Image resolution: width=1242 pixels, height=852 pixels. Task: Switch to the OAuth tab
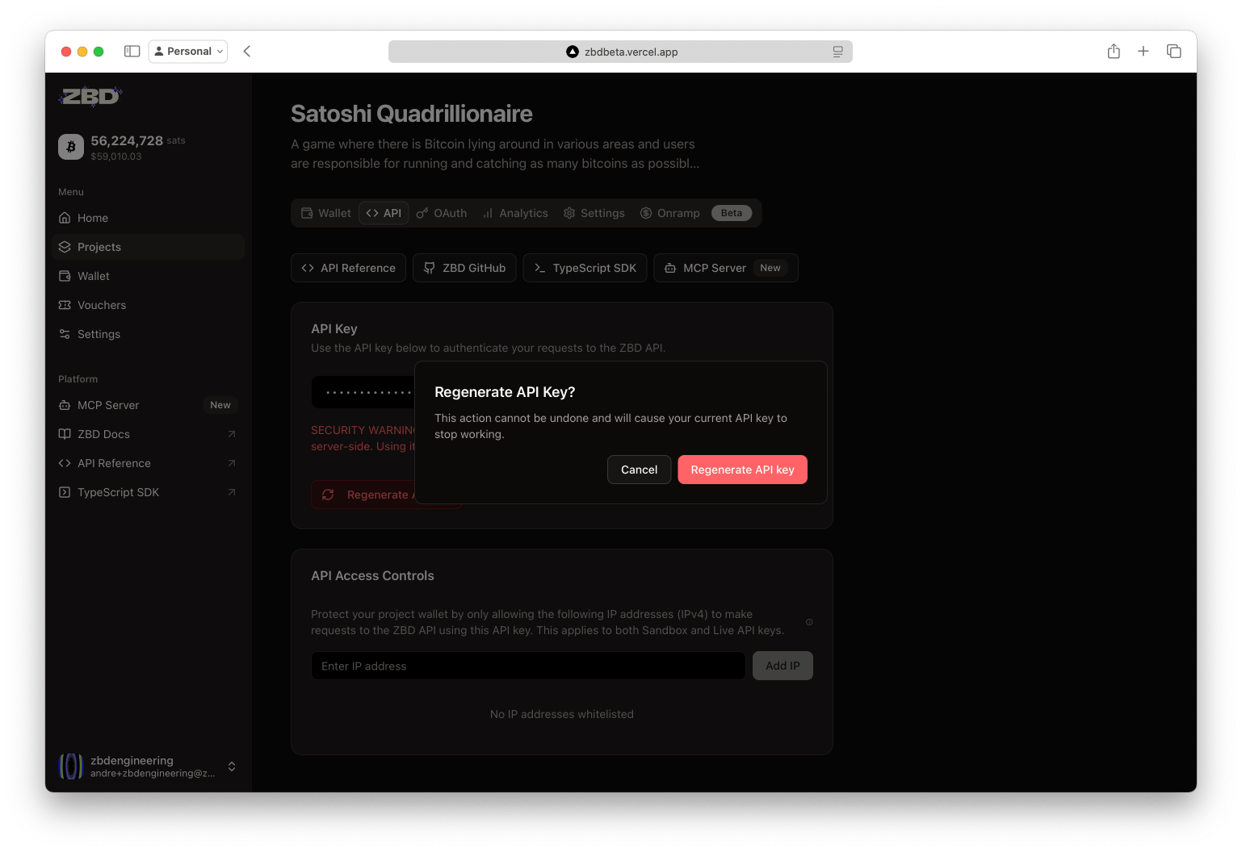(x=442, y=213)
